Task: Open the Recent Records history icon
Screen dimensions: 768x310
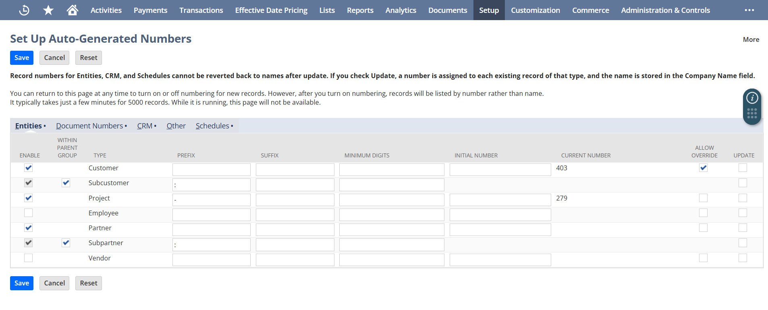Action: coord(24,10)
